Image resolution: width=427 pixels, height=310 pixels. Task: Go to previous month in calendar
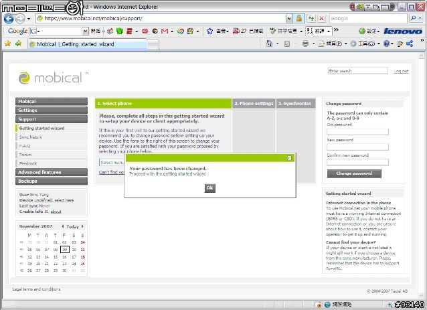63,226
